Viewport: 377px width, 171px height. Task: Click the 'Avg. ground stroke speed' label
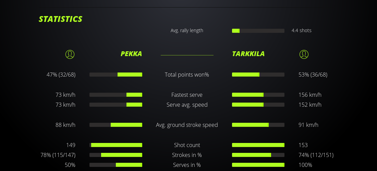click(187, 125)
